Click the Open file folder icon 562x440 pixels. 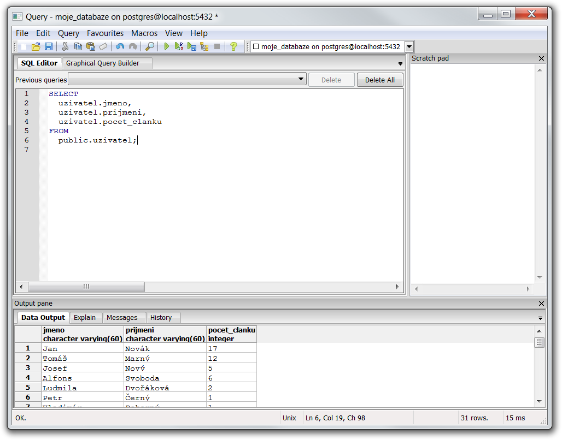(36, 47)
